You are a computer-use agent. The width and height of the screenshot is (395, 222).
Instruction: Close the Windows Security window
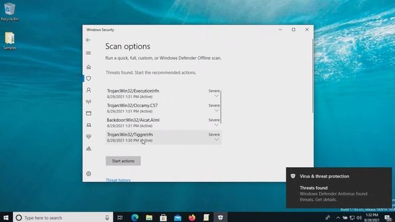(x=307, y=30)
